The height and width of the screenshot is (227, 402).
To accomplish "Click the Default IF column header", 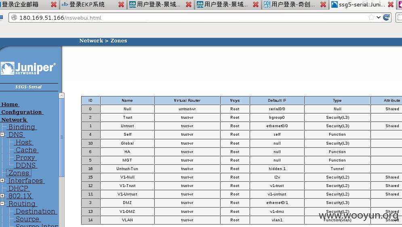I will 277,101.
